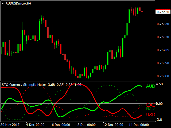The width and height of the screenshot is (171, 128).
Task: Click the USD strength line label
Action: click(x=151, y=115)
